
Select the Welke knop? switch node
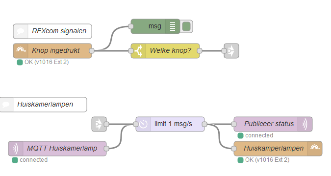165,51
